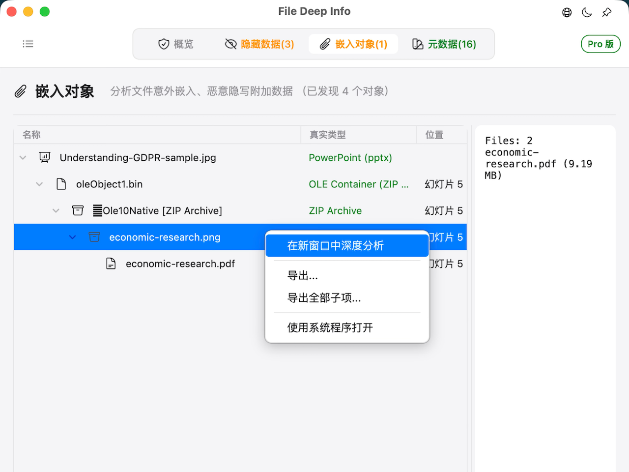Click the archive icon beside Ole10Native
The width and height of the screenshot is (629, 472).
pyautogui.click(x=78, y=210)
